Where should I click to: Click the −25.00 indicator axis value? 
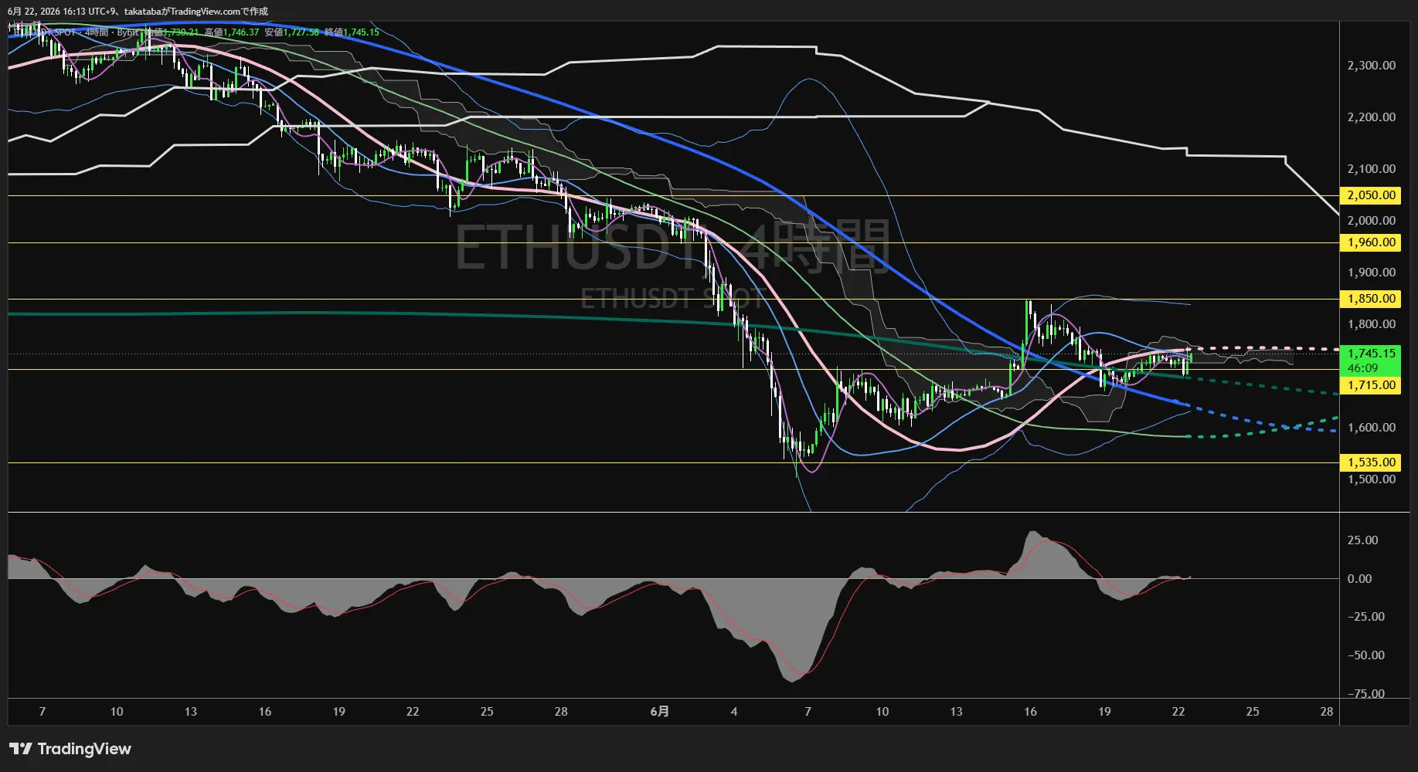(x=1365, y=617)
